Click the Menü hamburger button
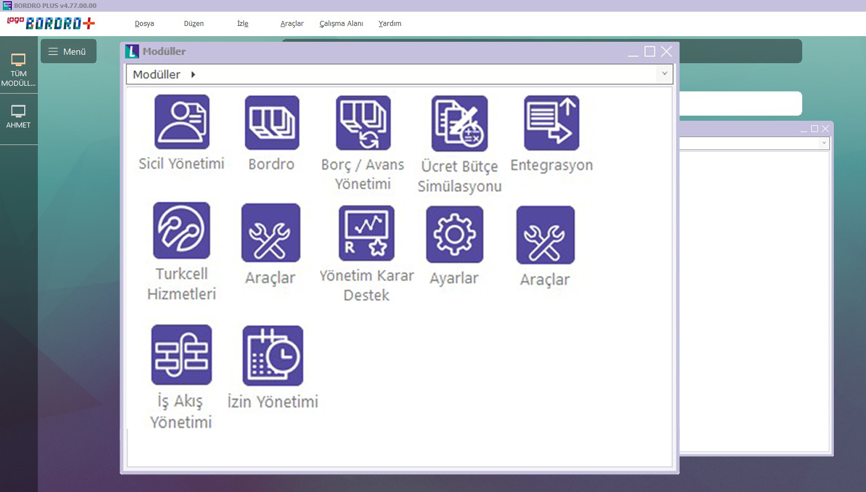Screen dimensions: 866x492 68,51
